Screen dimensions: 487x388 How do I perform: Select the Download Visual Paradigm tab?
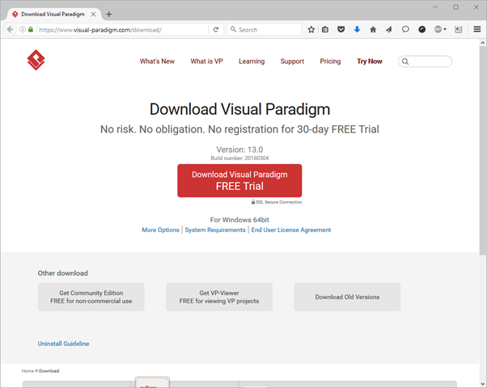click(x=53, y=15)
